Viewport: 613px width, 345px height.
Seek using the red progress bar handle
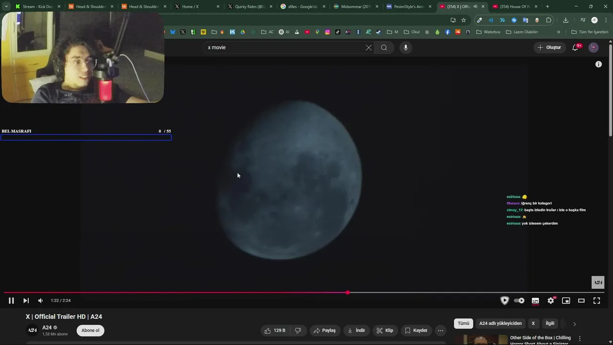point(348,292)
